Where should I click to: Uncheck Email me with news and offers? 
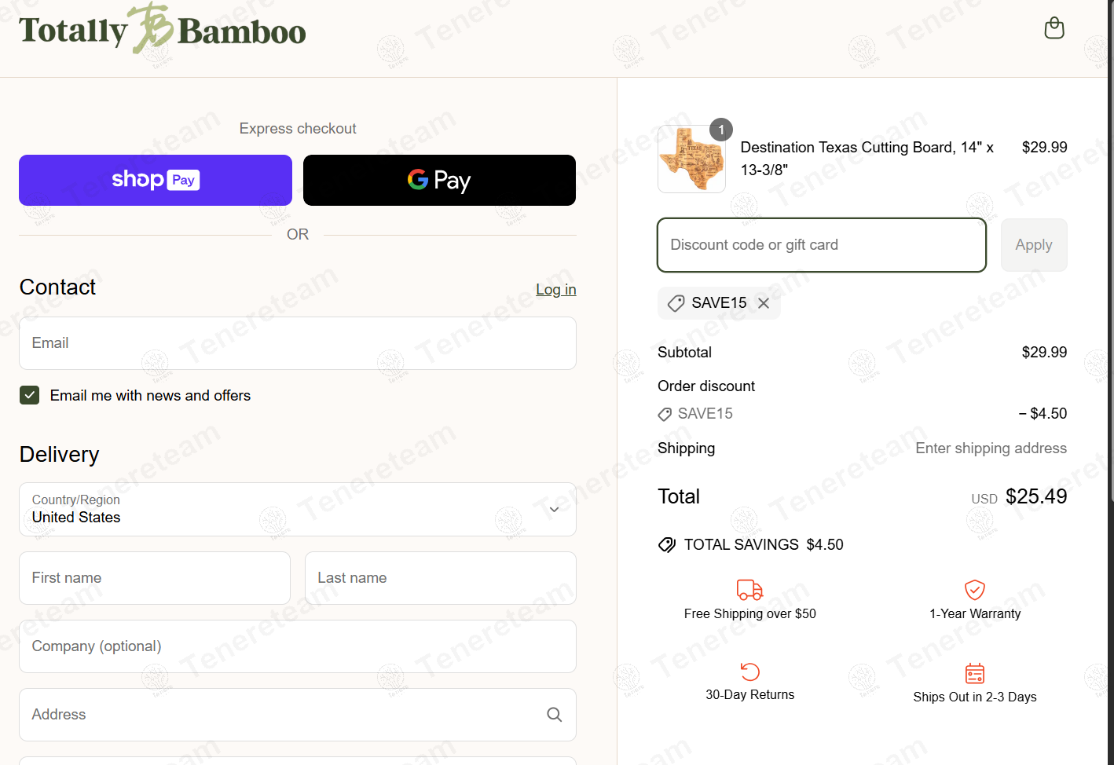tap(30, 395)
